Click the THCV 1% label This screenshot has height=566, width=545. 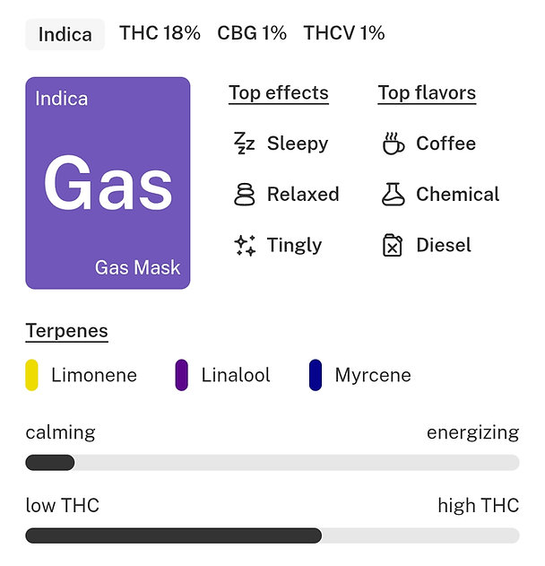[344, 33]
